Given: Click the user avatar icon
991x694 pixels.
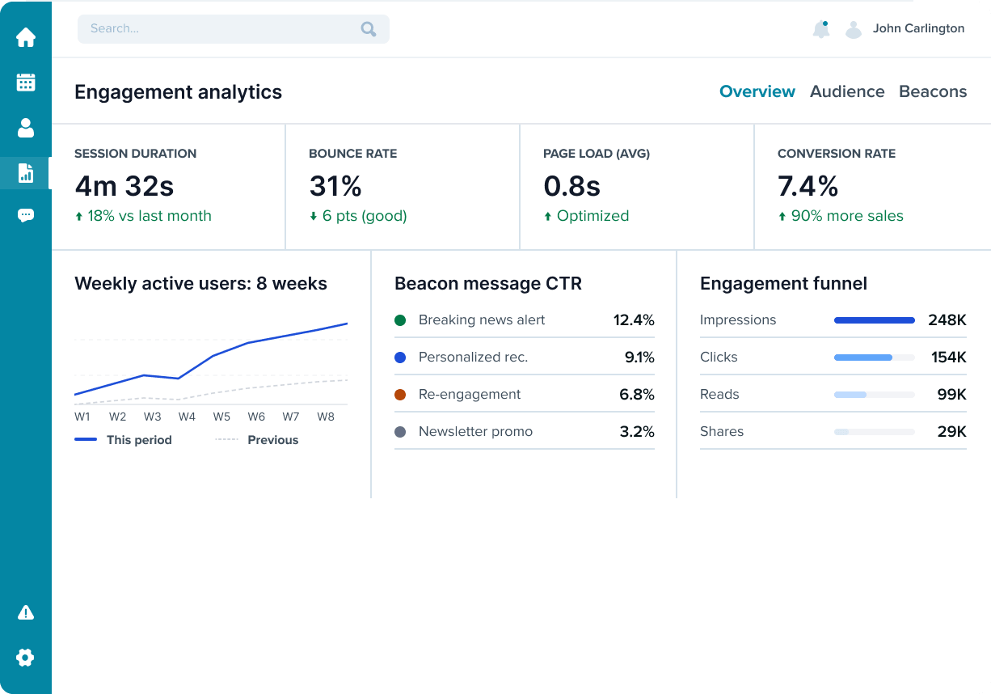Looking at the screenshot, I should click(854, 30).
